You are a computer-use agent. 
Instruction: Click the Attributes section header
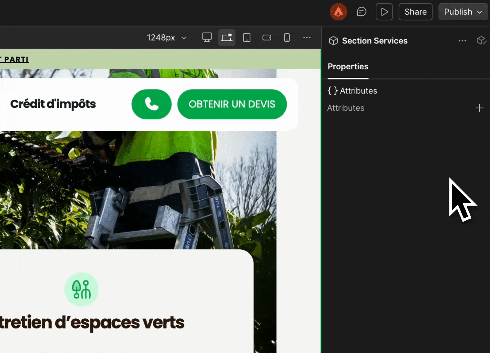352,91
